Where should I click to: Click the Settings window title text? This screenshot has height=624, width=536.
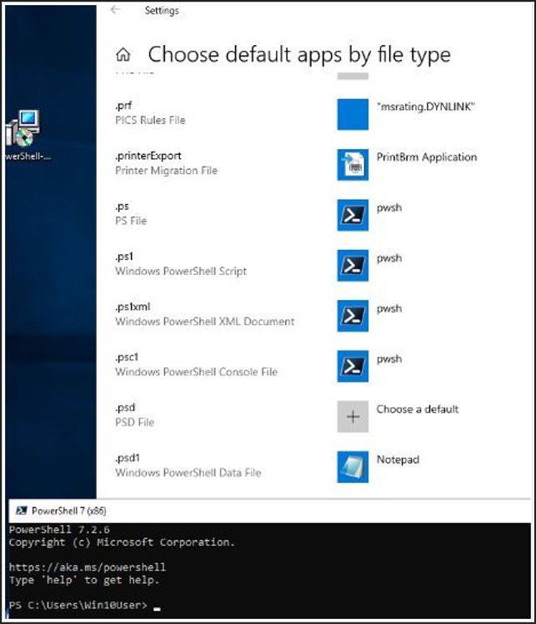click(162, 10)
